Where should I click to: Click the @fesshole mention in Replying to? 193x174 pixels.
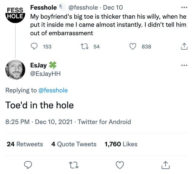(53, 90)
